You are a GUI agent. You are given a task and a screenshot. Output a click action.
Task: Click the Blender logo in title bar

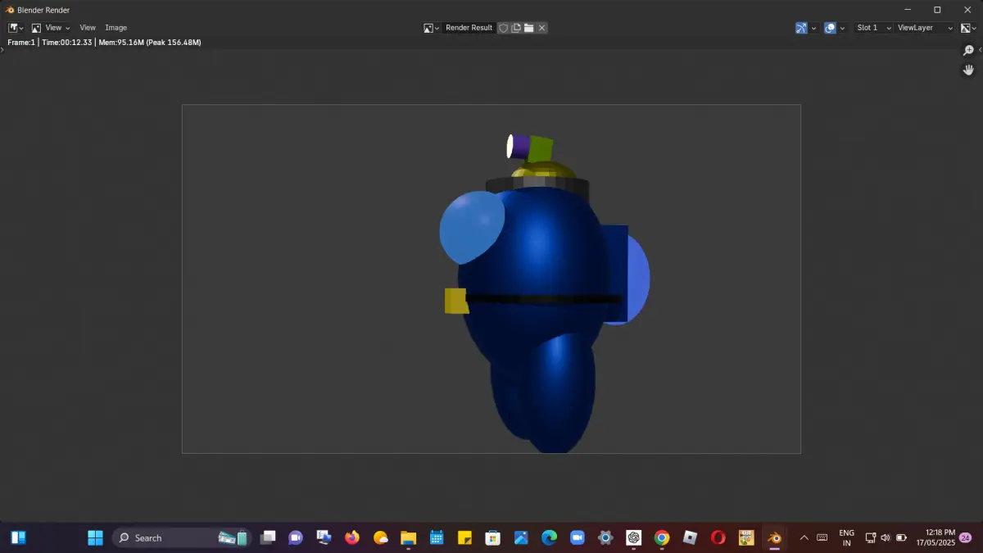click(11, 10)
